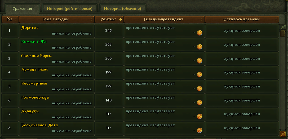Click the gold coin icon in Бомжи С Фх row
Screen dimensions: 288x139
coord(200,47)
